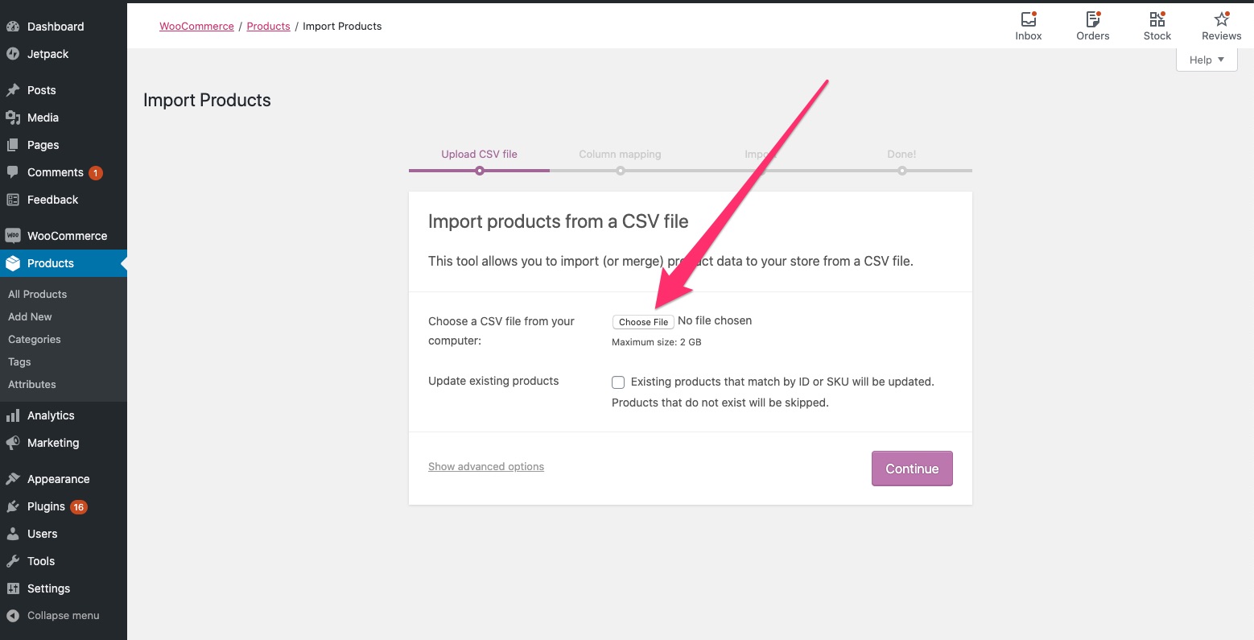The image size is (1254, 640).
Task: Check product Reviews via the star icon
Action: [x=1220, y=19]
